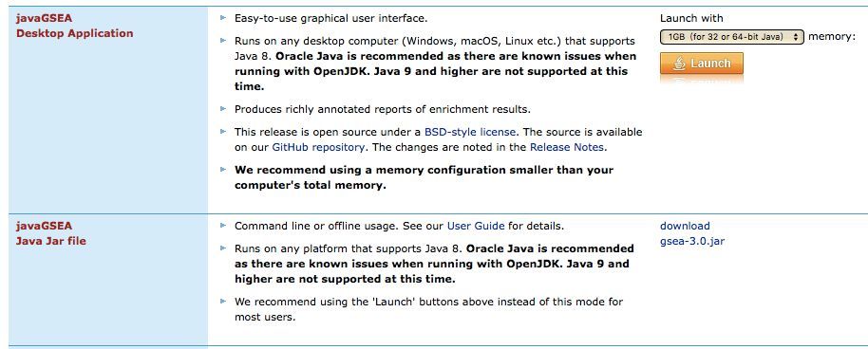Click bullet arrow beside Produces richly annotated reports
Screen dimensions: 868x349
(223, 109)
